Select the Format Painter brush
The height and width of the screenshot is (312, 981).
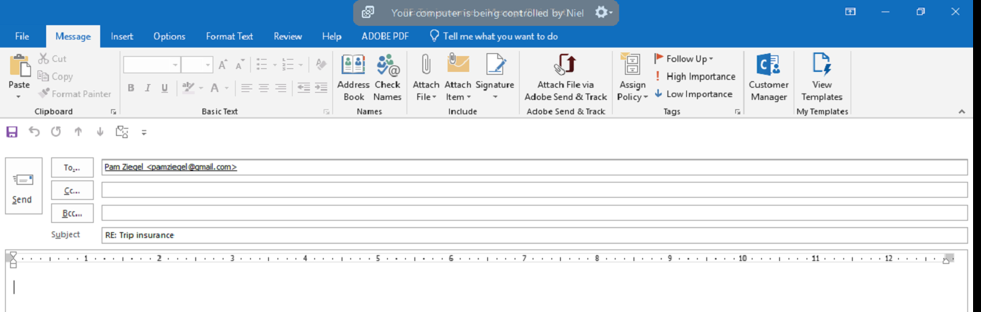44,93
